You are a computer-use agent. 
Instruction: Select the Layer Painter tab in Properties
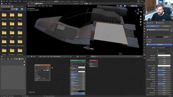click(x=166, y=26)
